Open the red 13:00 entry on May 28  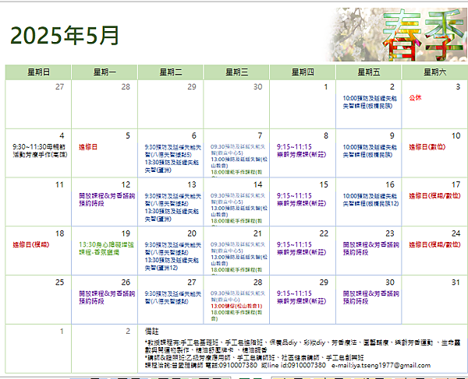(236, 306)
